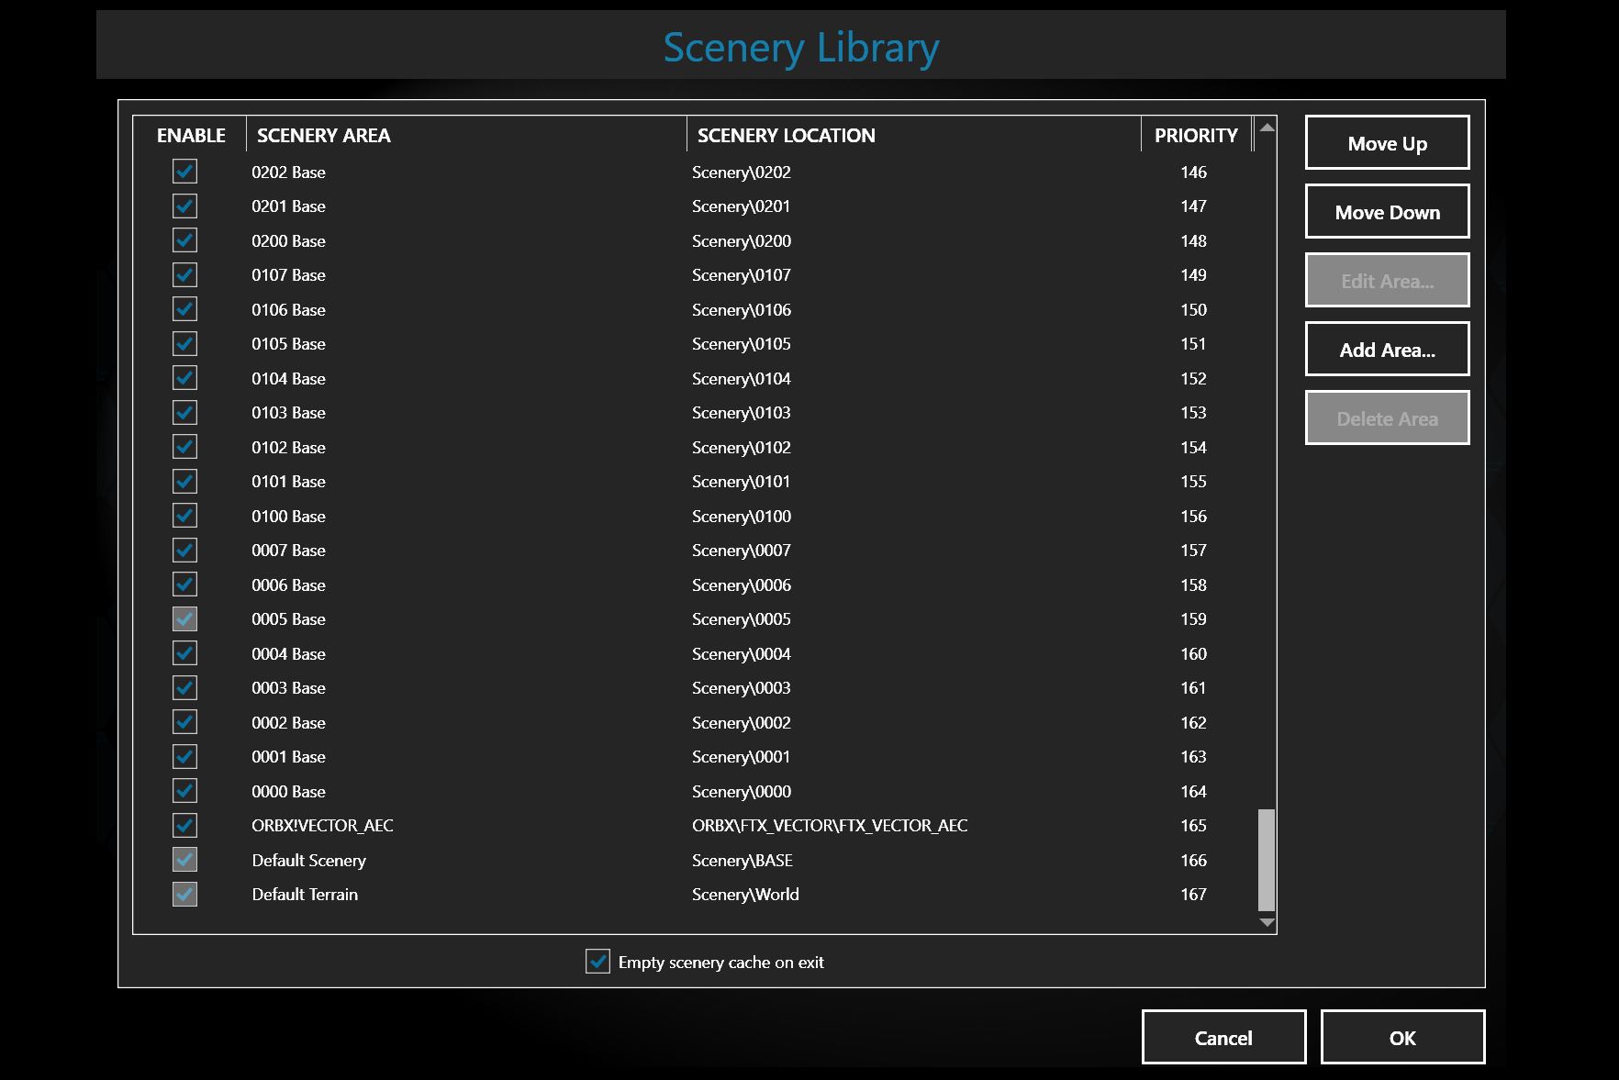The height and width of the screenshot is (1080, 1619).
Task: Click the SCENERY AREA column header
Action: pos(323,135)
